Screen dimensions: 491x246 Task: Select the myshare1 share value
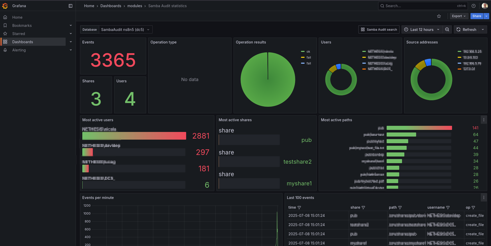point(299,183)
